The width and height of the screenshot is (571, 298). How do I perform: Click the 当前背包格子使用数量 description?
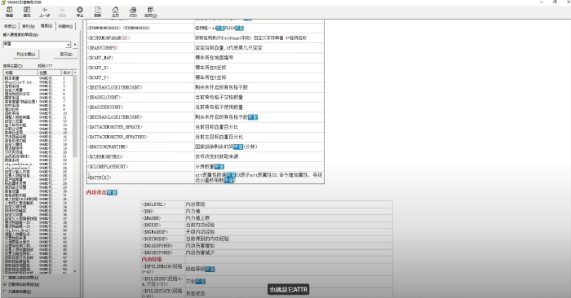(219, 107)
